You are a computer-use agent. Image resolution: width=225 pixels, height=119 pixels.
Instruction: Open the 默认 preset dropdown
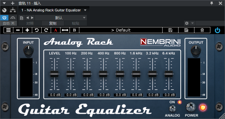pos(61,18)
